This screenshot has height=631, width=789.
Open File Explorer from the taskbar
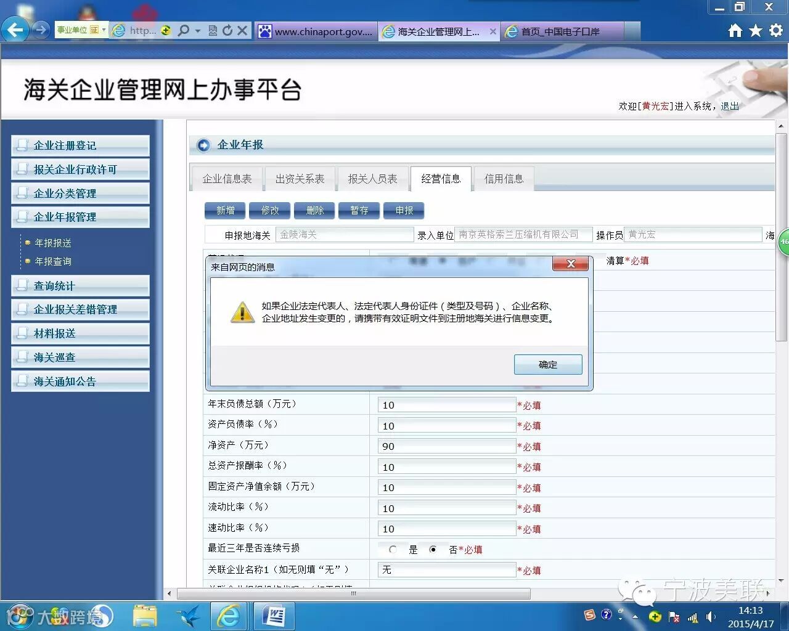[x=145, y=616]
